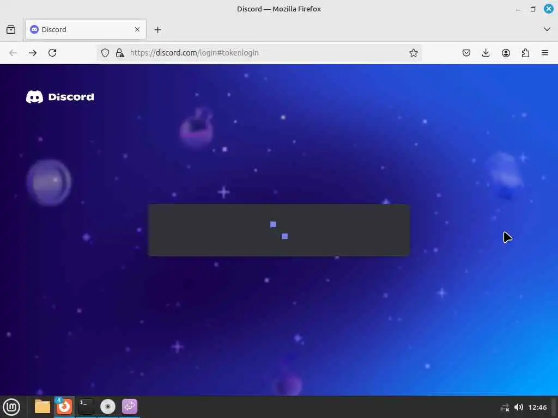
Task: Close the Discord tab
Action: click(x=137, y=29)
